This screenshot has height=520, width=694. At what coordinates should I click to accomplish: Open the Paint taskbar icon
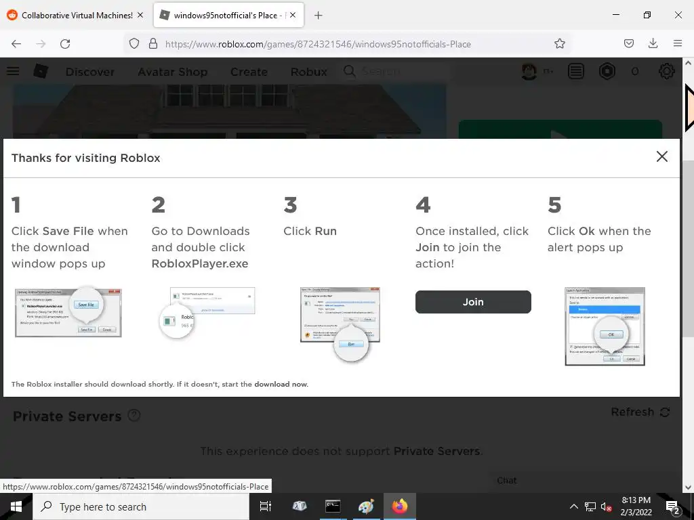[365, 506]
